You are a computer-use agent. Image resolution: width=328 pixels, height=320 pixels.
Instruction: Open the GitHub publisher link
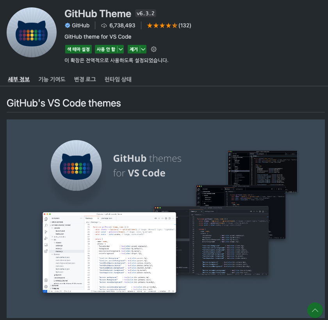coord(80,25)
